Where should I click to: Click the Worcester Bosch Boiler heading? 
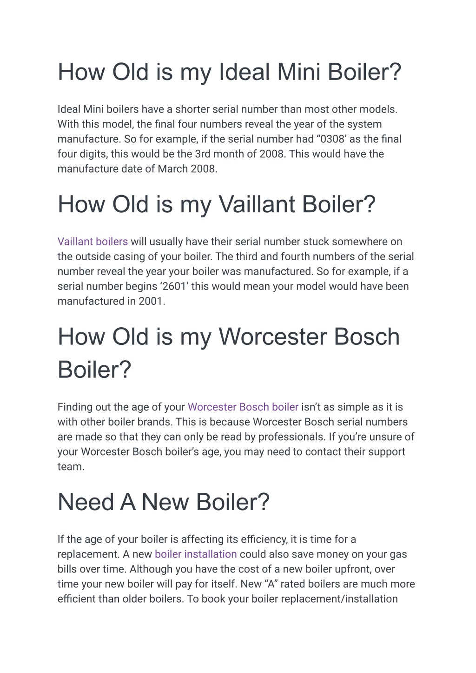click(229, 353)
